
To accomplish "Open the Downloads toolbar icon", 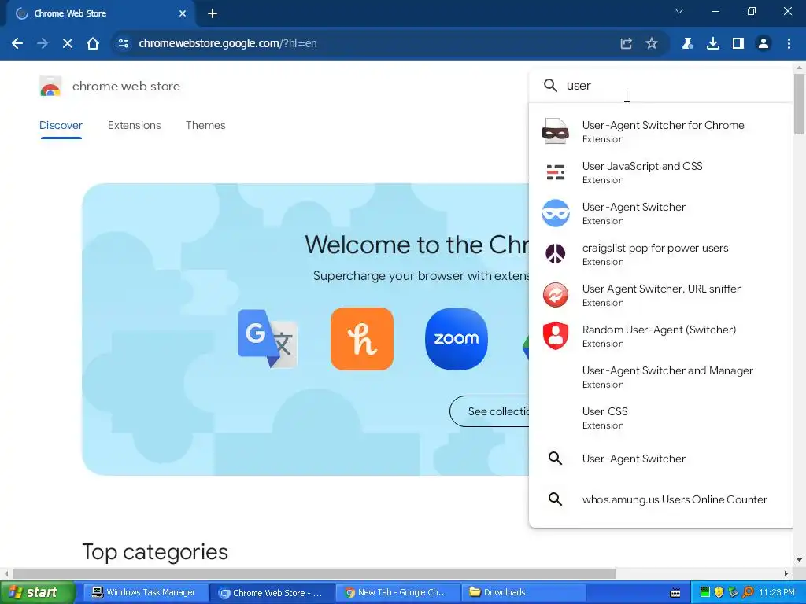I will coord(713,44).
